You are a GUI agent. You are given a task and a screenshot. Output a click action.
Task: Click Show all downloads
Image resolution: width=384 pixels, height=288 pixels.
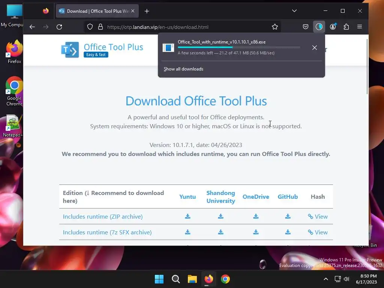(x=183, y=69)
